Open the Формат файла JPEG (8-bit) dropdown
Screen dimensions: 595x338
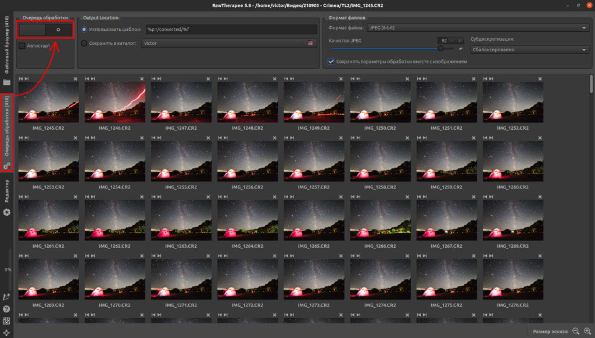(477, 28)
